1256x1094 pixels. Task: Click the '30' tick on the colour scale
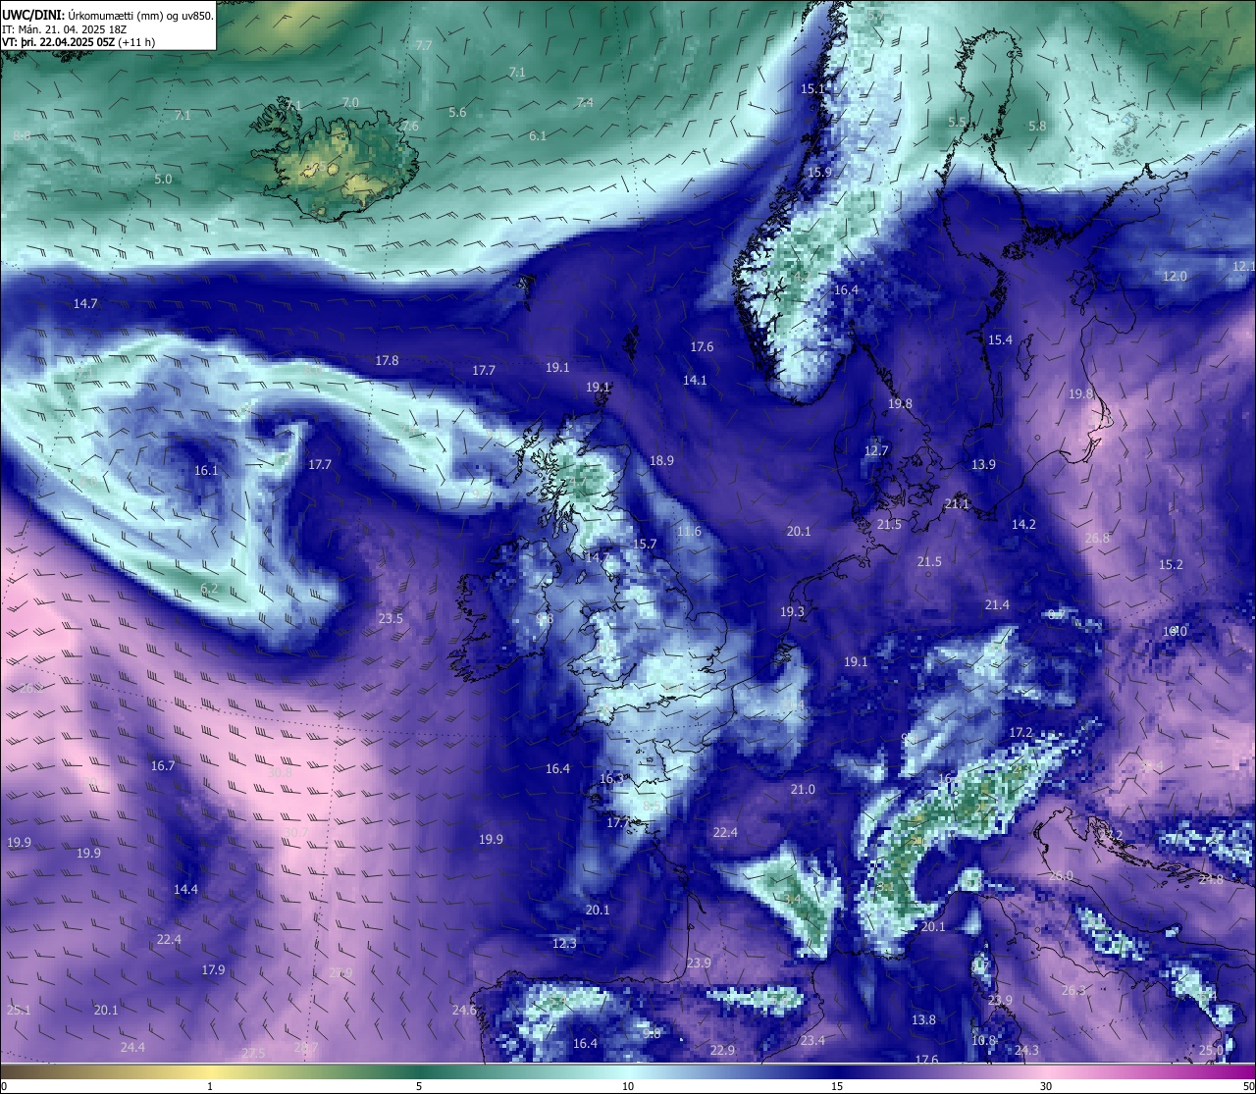[1046, 1086]
